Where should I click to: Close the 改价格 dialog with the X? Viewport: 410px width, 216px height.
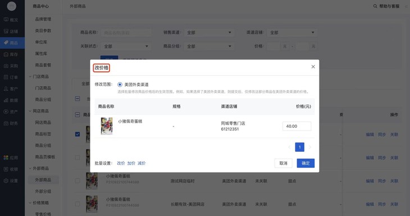pyautogui.click(x=313, y=67)
